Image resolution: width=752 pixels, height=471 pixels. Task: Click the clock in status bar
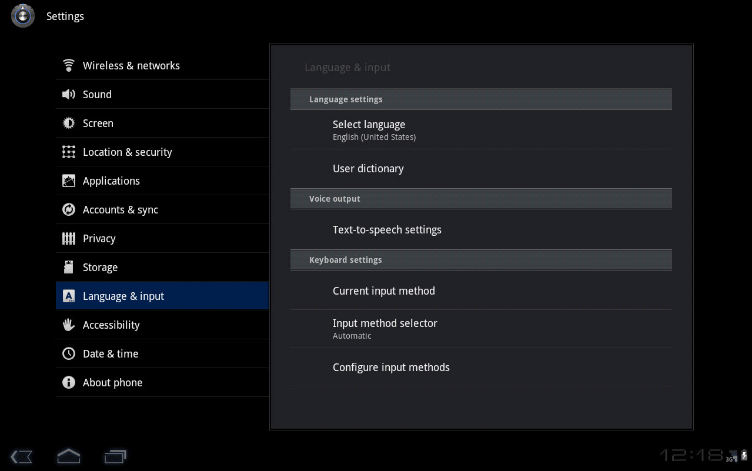[691, 455]
